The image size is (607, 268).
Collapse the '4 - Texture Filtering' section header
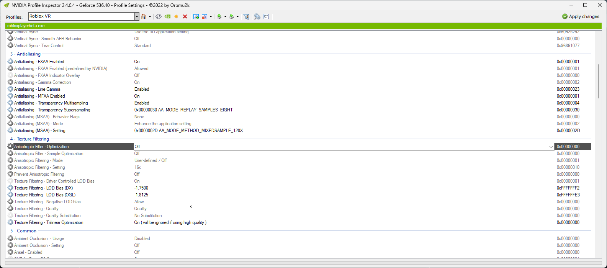click(x=29, y=139)
